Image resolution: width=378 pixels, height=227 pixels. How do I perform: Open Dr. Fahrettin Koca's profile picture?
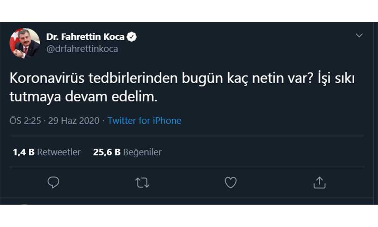tap(25, 43)
